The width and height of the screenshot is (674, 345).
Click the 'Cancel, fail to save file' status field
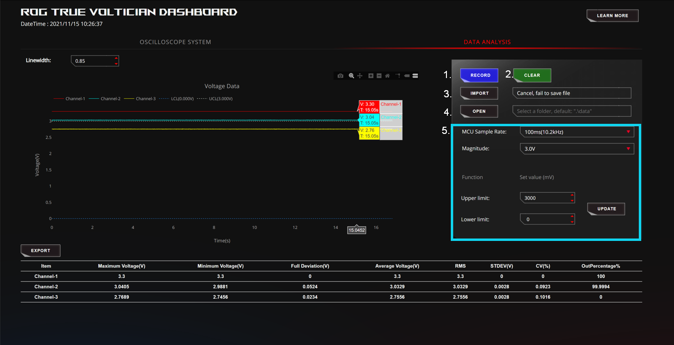pyautogui.click(x=572, y=93)
